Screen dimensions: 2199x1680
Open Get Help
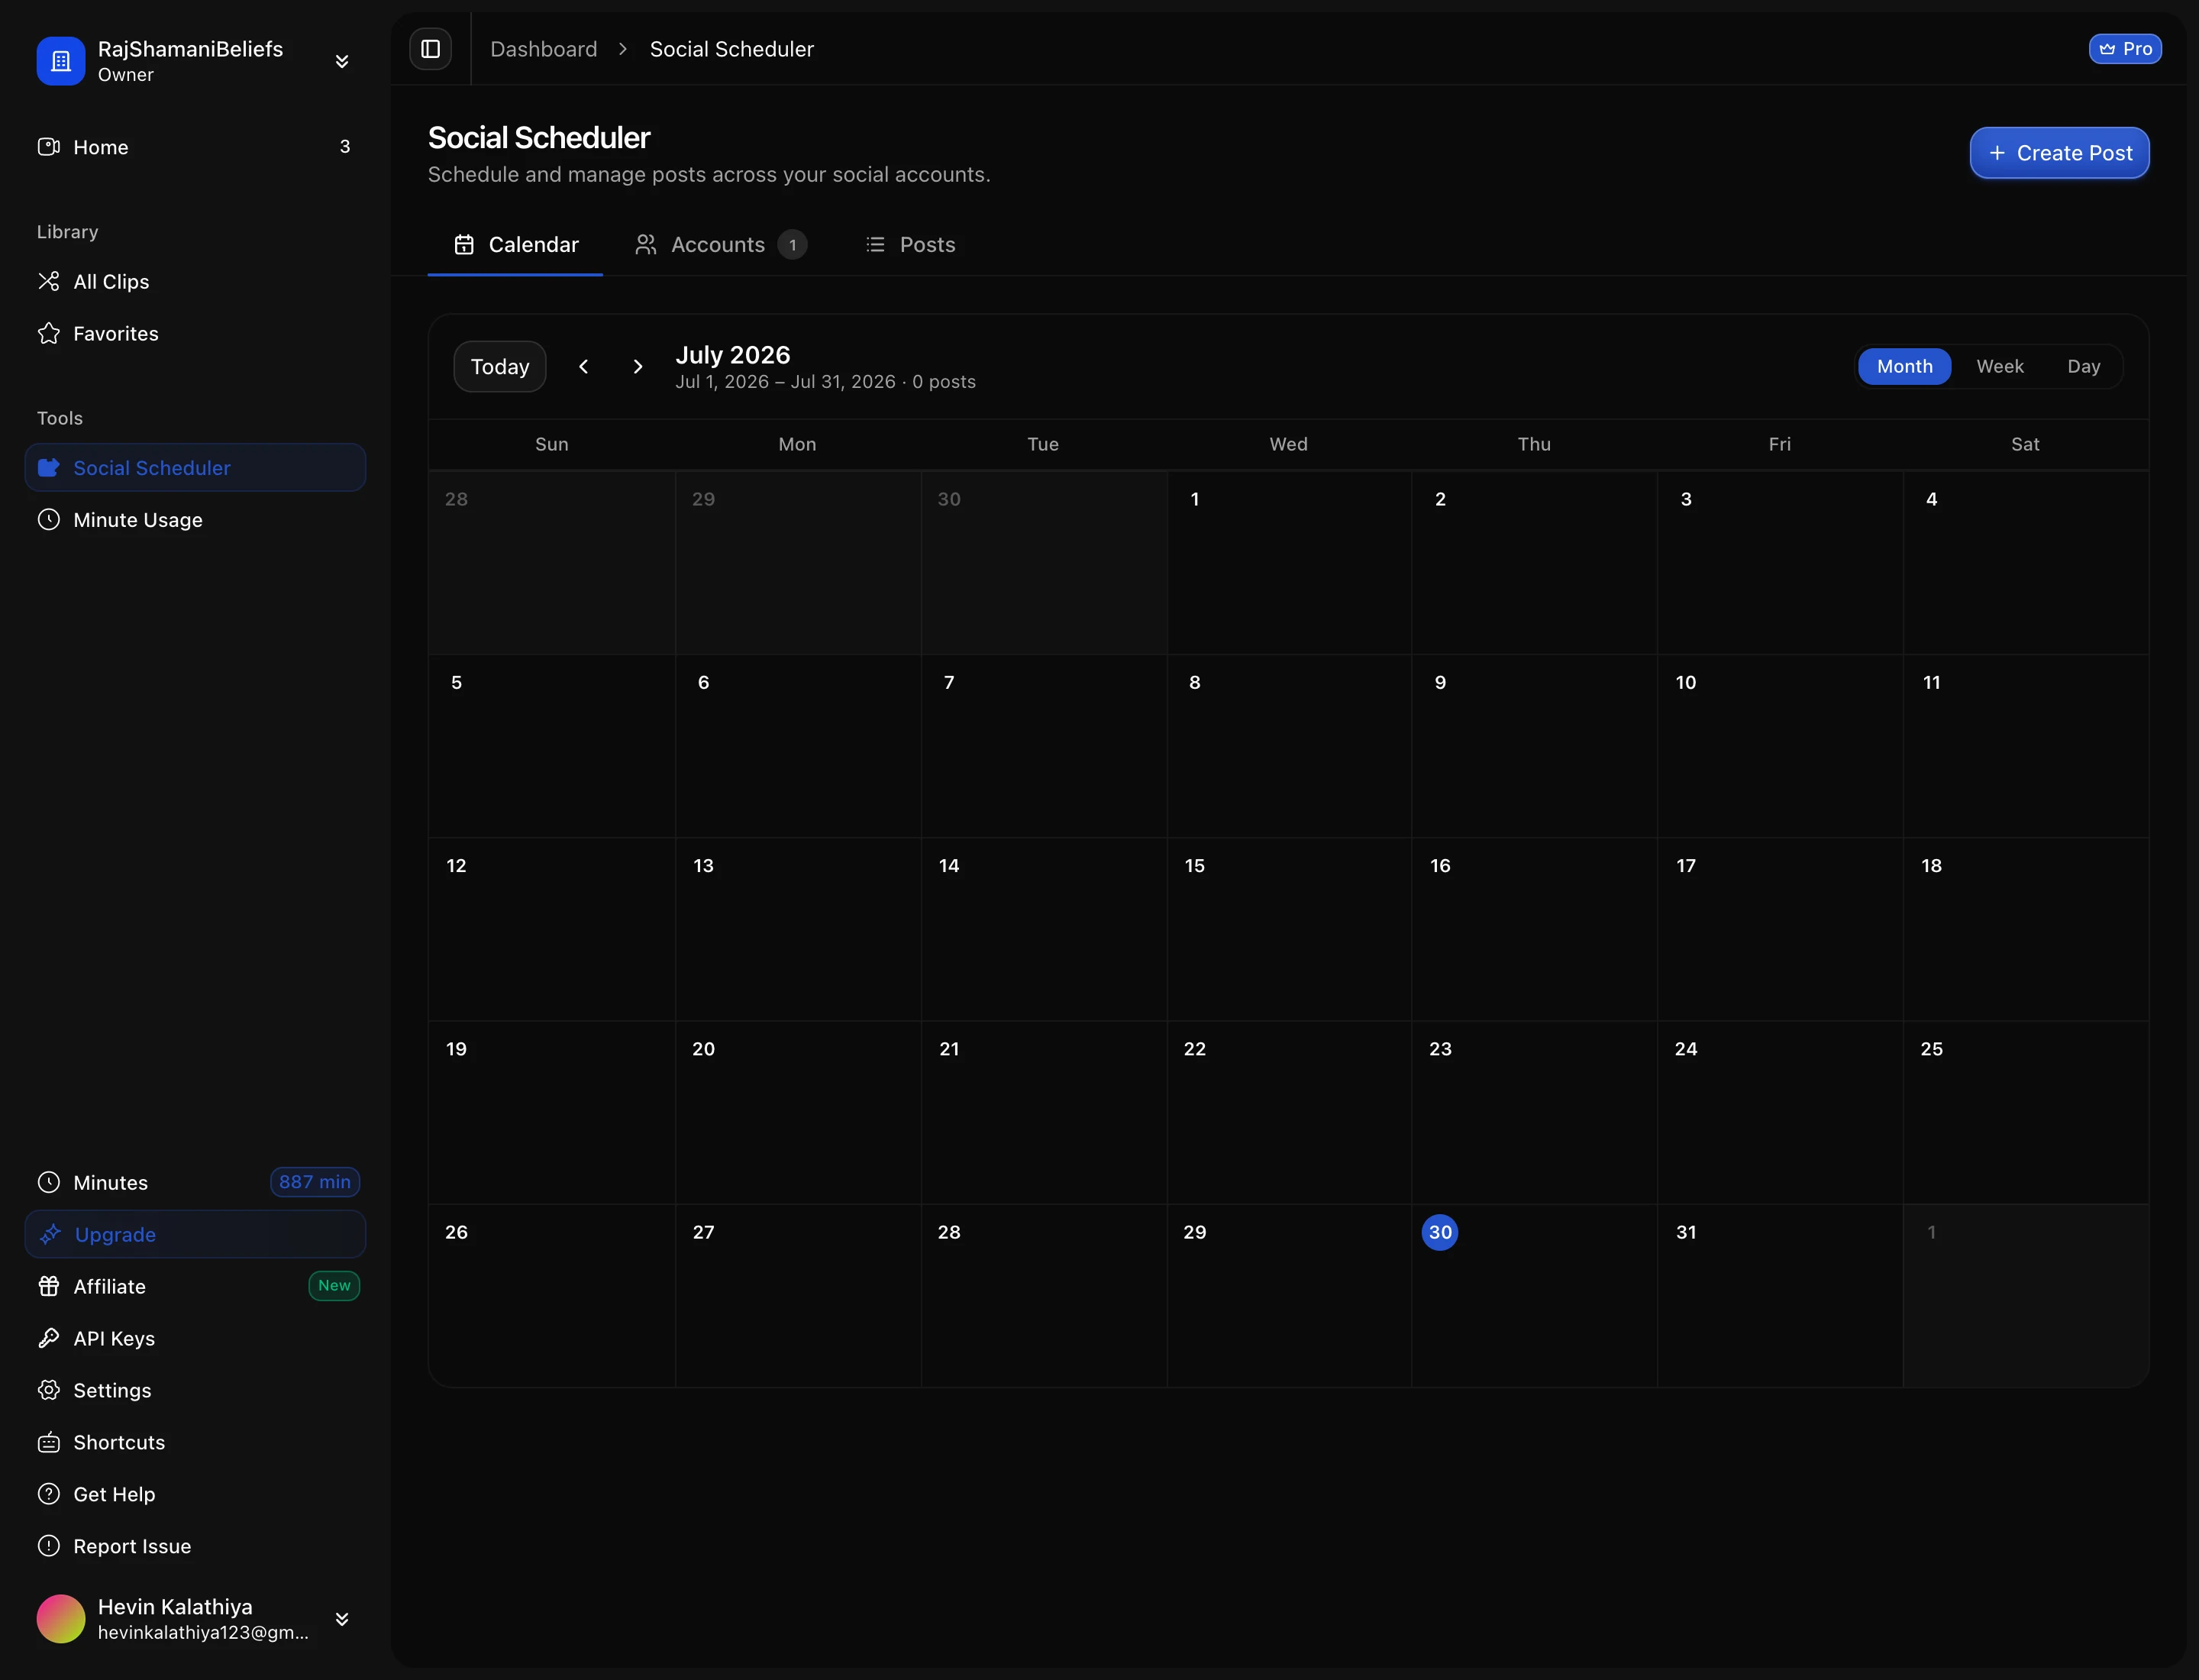195,1495
